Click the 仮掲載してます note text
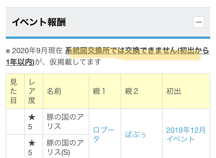This screenshot has width=216, height=158. 75,62
